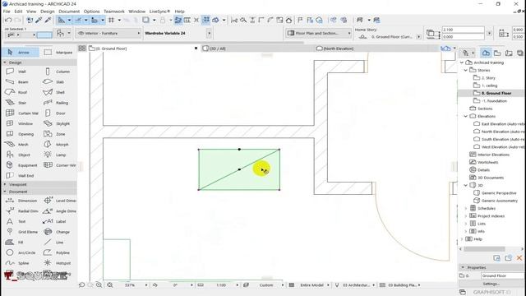Open Worksheets in navigator
The image size is (526, 296).
point(487,163)
